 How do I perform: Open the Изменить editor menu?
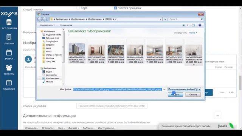click(32, 128)
